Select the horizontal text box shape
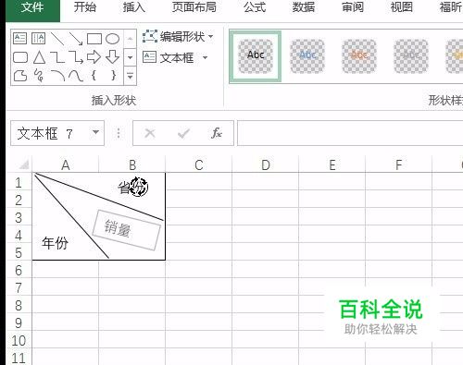The width and height of the screenshot is (463, 365). [x=20, y=39]
